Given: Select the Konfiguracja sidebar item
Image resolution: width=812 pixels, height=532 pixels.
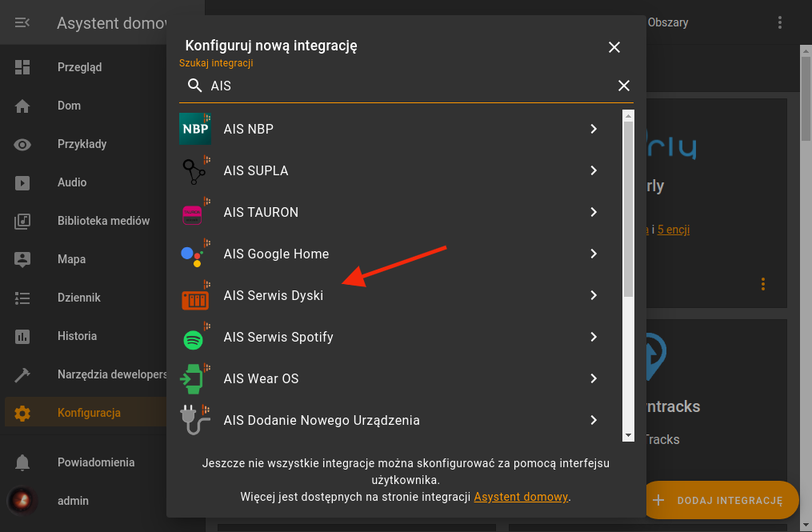Looking at the screenshot, I should pyautogui.click(x=86, y=413).
